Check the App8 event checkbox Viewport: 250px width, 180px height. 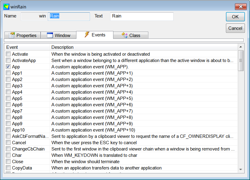[x=8, y=117]
